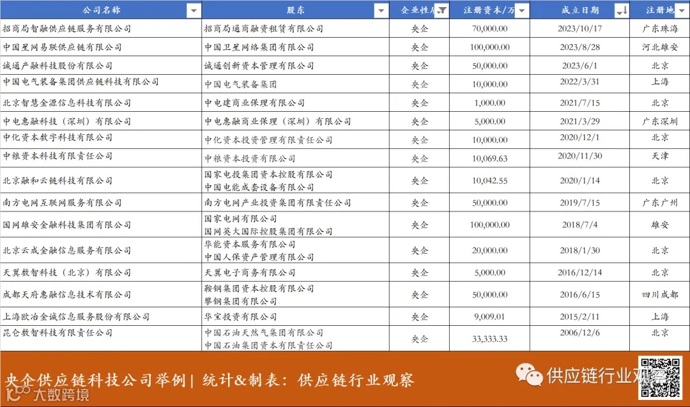Select cell 上海欧冶金诚信息服务股份有限公司
Screen dimensions: 690x407
tap(101, 317)
